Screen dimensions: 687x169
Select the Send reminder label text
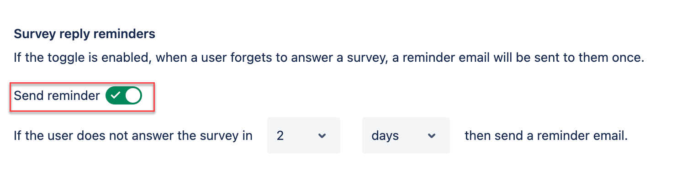[x=57, y=96]
